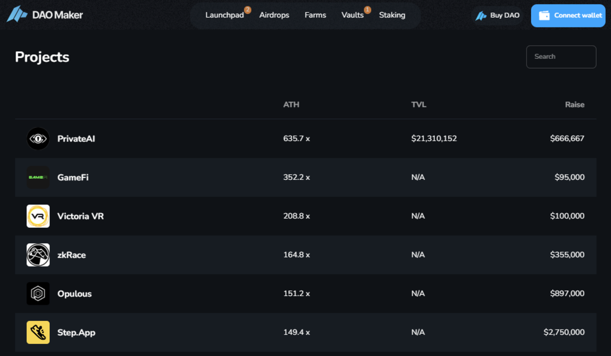Focus the project Search field
This screenshot has height=356, width=611.
click(x=561, y=57)
